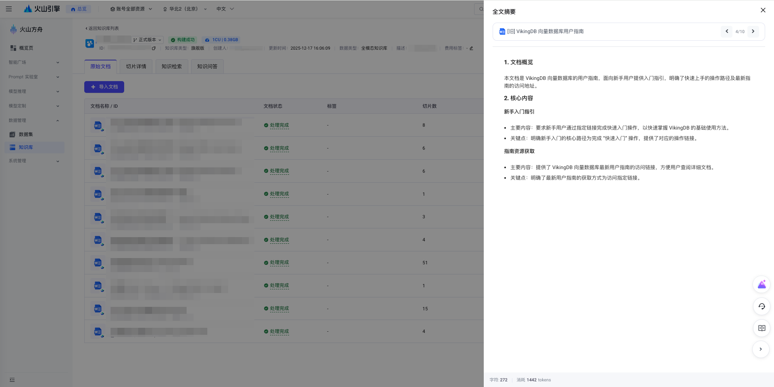Expand 智能广场 sidebar section
The width and height of the screenshot is (774, 387).
(x=34, y=63)
